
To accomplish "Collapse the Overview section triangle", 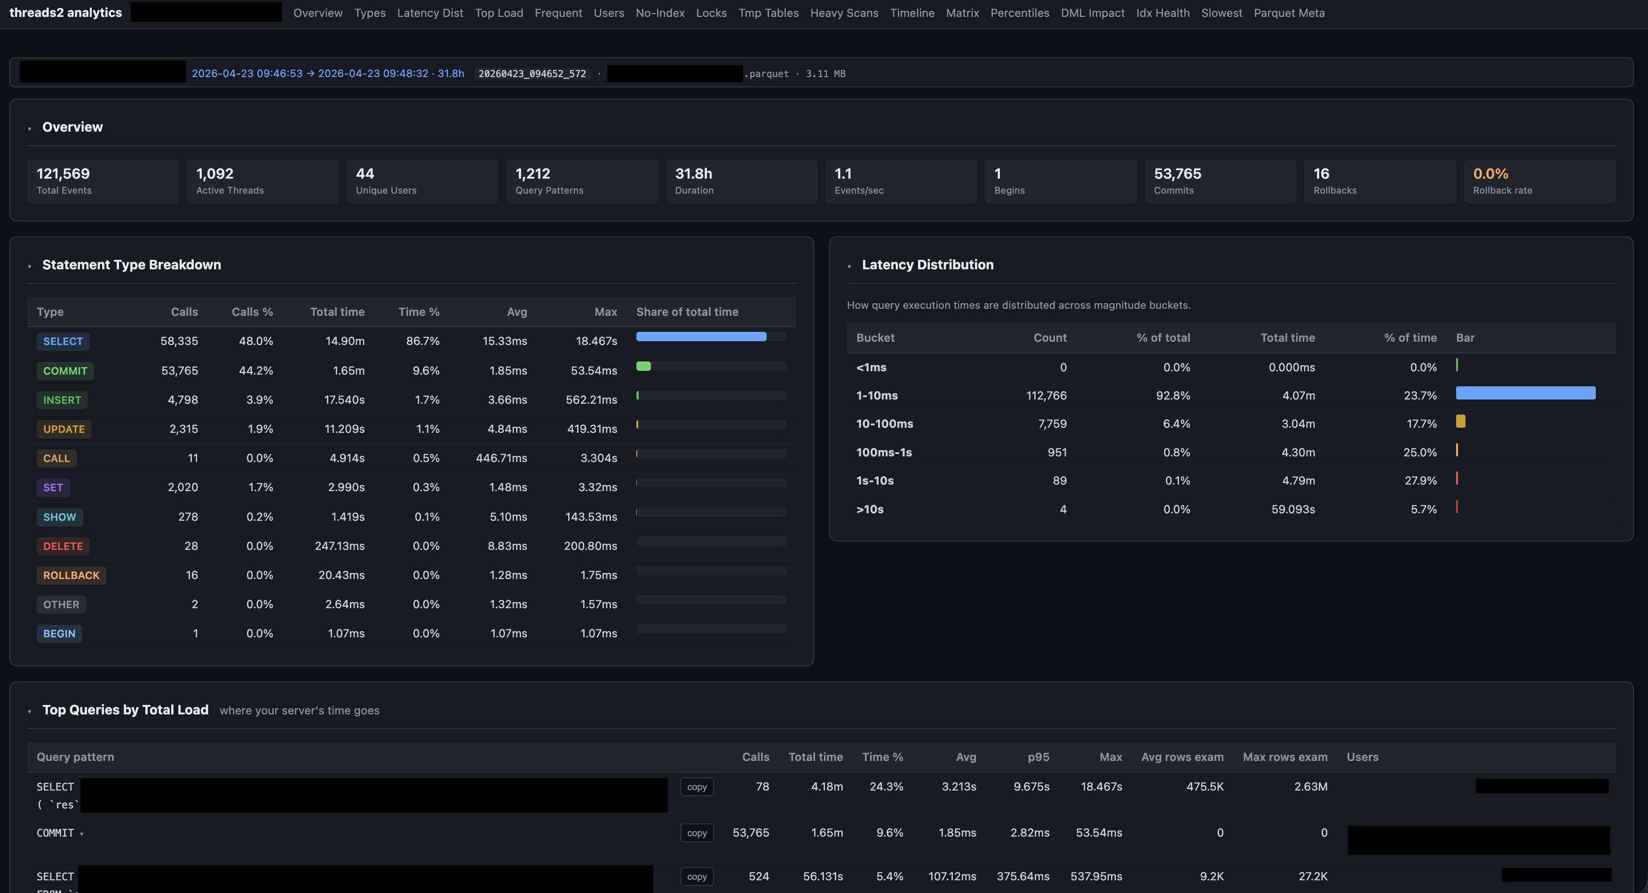I will click(30, 128).
